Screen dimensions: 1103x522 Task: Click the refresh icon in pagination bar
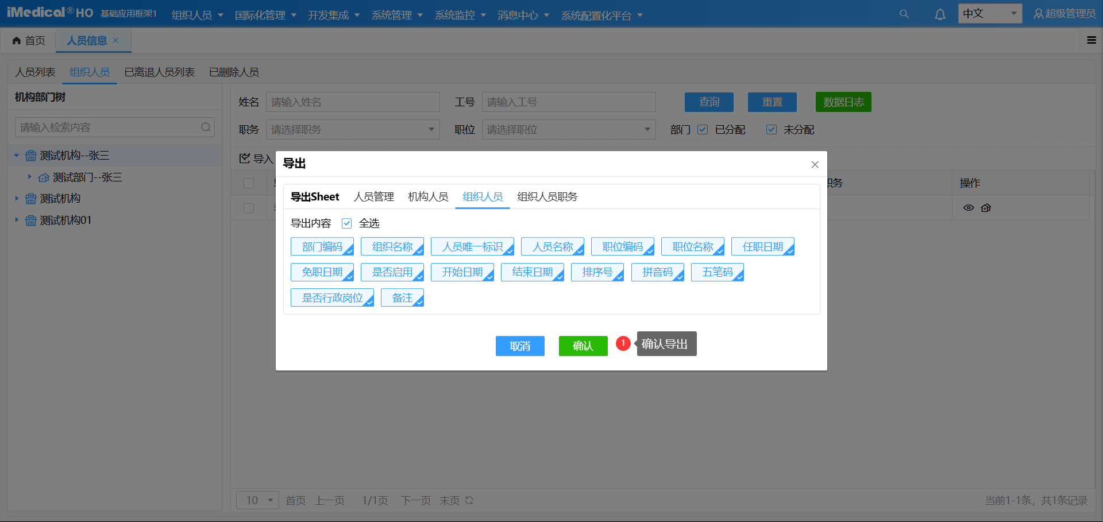point(469,500)
